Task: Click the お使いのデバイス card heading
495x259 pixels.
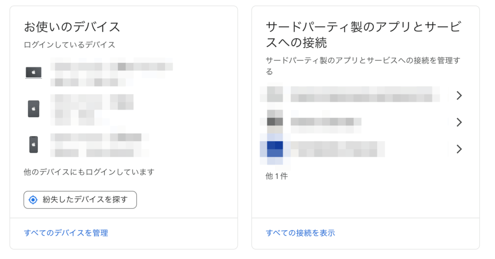Action: click(72, 26)
